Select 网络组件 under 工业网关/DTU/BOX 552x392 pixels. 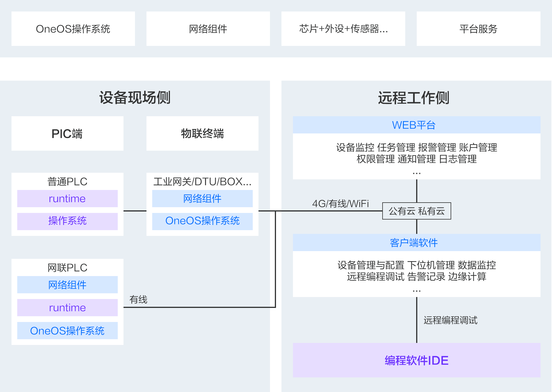202,199
